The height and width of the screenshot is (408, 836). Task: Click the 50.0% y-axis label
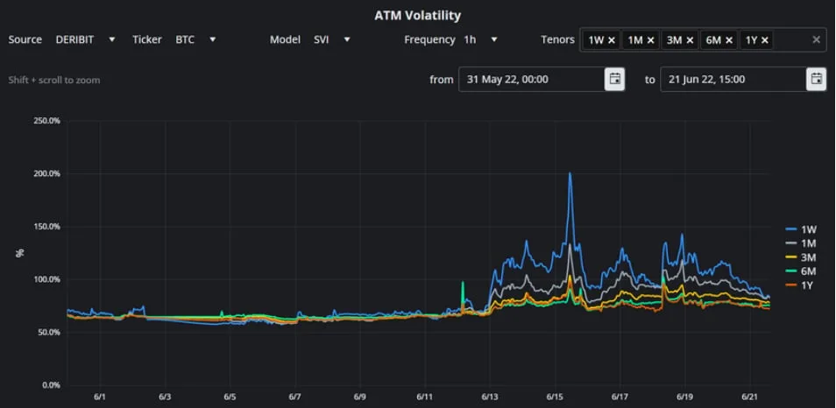pyautogui.click(x=50, y=332)
